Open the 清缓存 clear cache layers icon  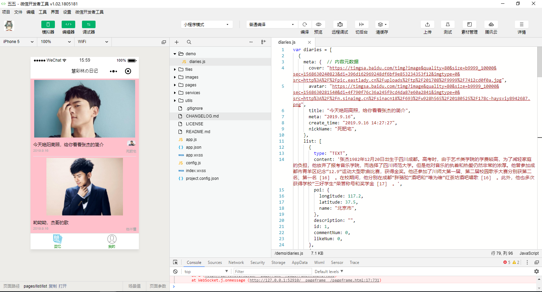[x=382, y=24]
